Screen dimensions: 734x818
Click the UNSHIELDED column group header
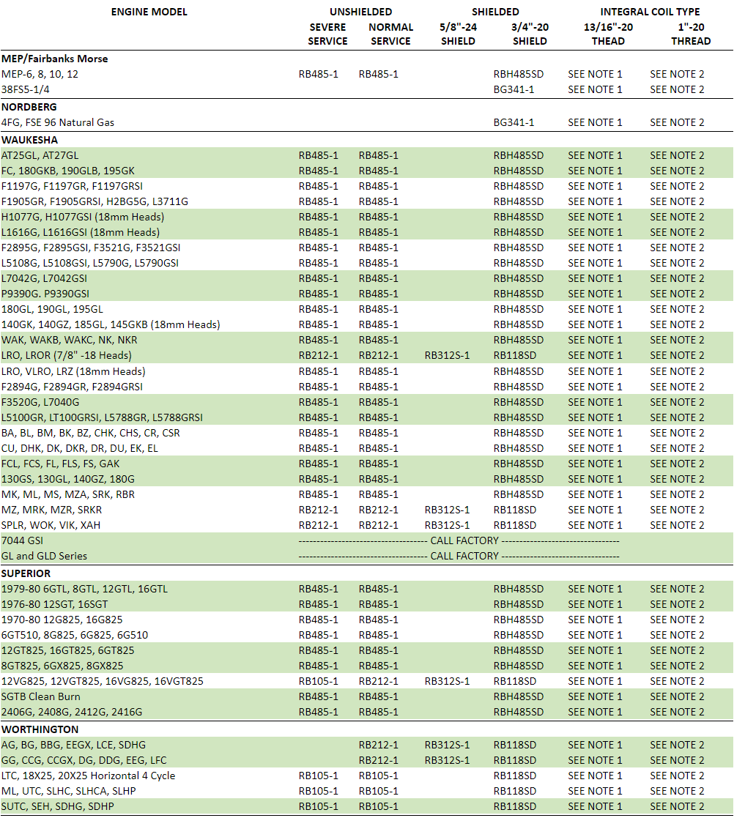(360, 12)
